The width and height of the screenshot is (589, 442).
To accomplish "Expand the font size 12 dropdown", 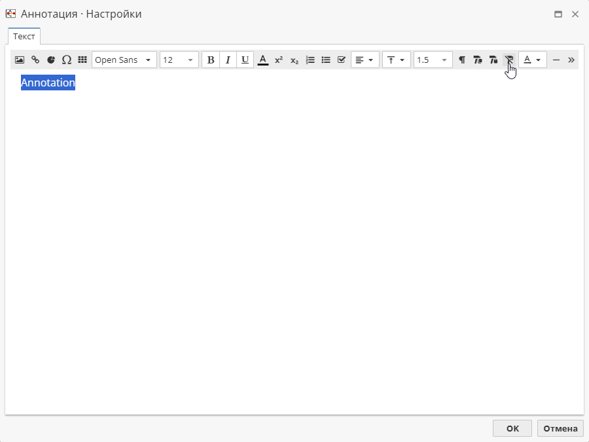I will click(179, 60).
